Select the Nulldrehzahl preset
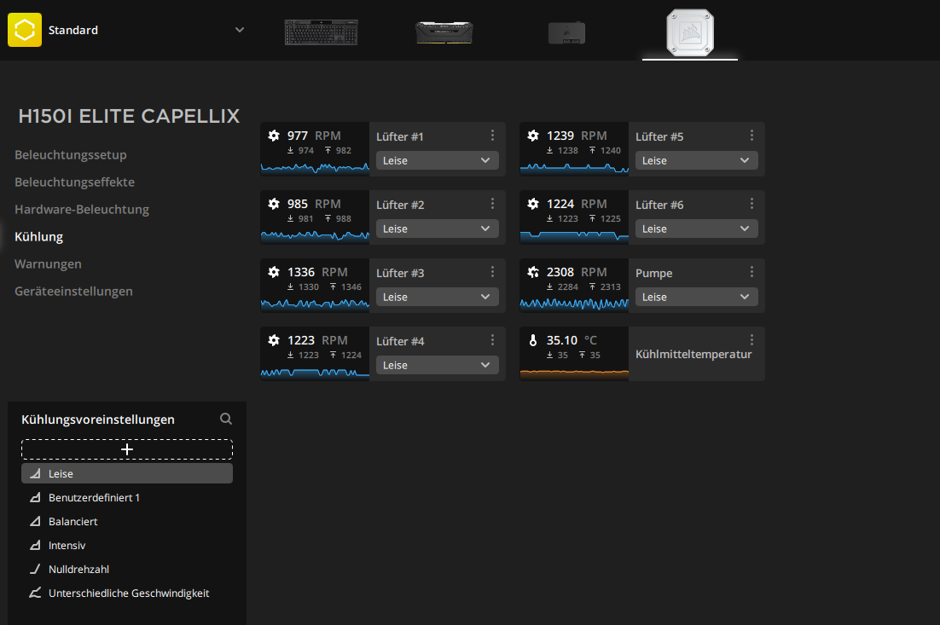This screenshot has width=940, height=625. point(127,570)
